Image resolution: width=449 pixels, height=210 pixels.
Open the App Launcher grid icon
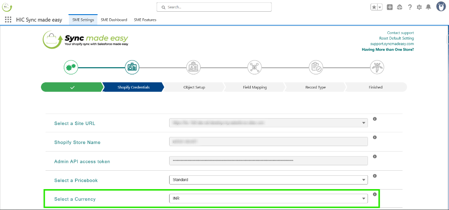pyautogui.click(x=8, y=20)
